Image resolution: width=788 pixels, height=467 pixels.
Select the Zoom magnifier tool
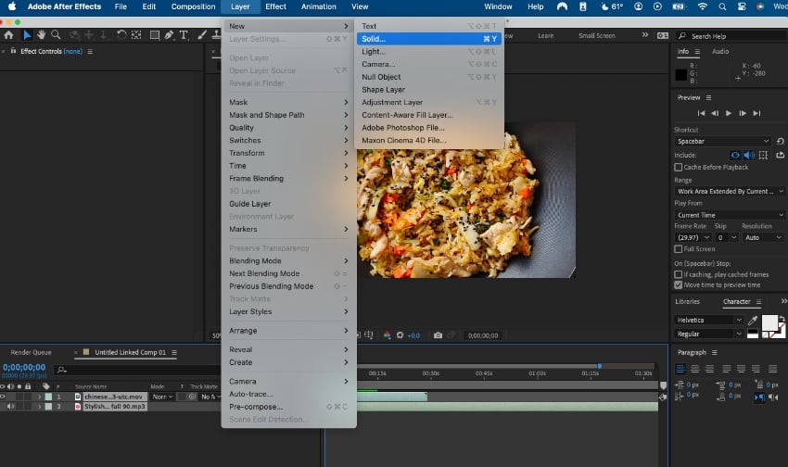coord(56,34)
